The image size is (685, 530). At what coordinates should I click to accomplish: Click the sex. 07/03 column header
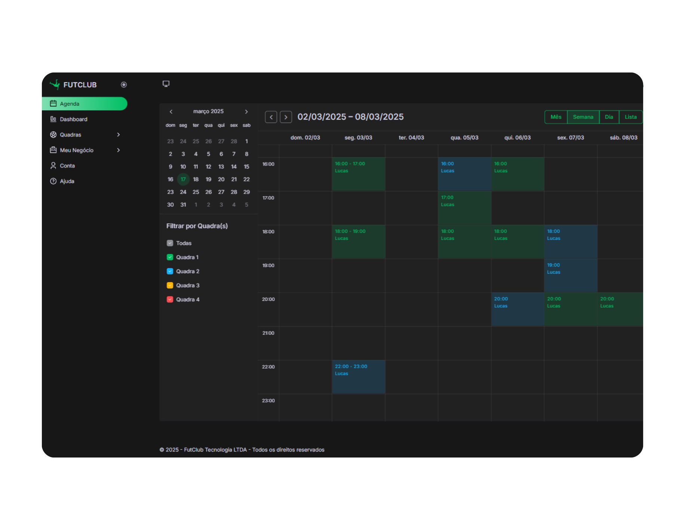coord(571,138)
